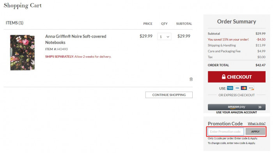The height and width of the screenshot is (153, 273).
Task: Open the floral notebook product thumbnail
Action: [x=22, y=53]
